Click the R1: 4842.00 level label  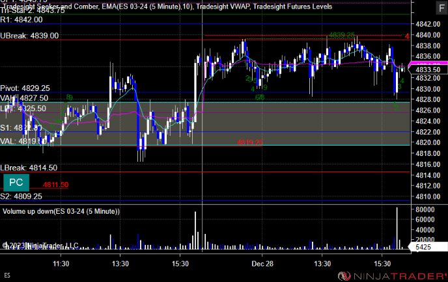point(21,19)
